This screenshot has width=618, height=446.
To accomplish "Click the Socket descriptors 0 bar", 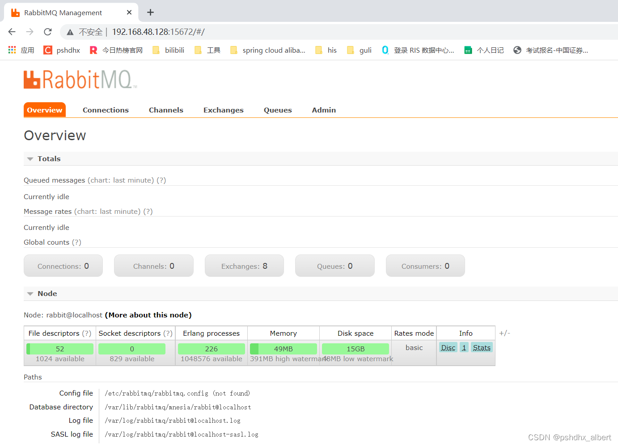I will coord(132,349).
